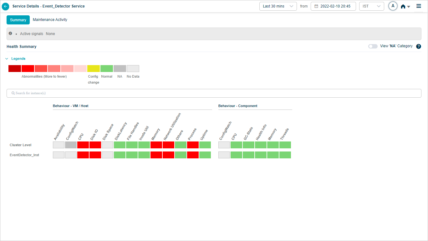Viewport: 428px width, 241px height.
Task: Click the search magnifier icon
Action: point(13,93)
